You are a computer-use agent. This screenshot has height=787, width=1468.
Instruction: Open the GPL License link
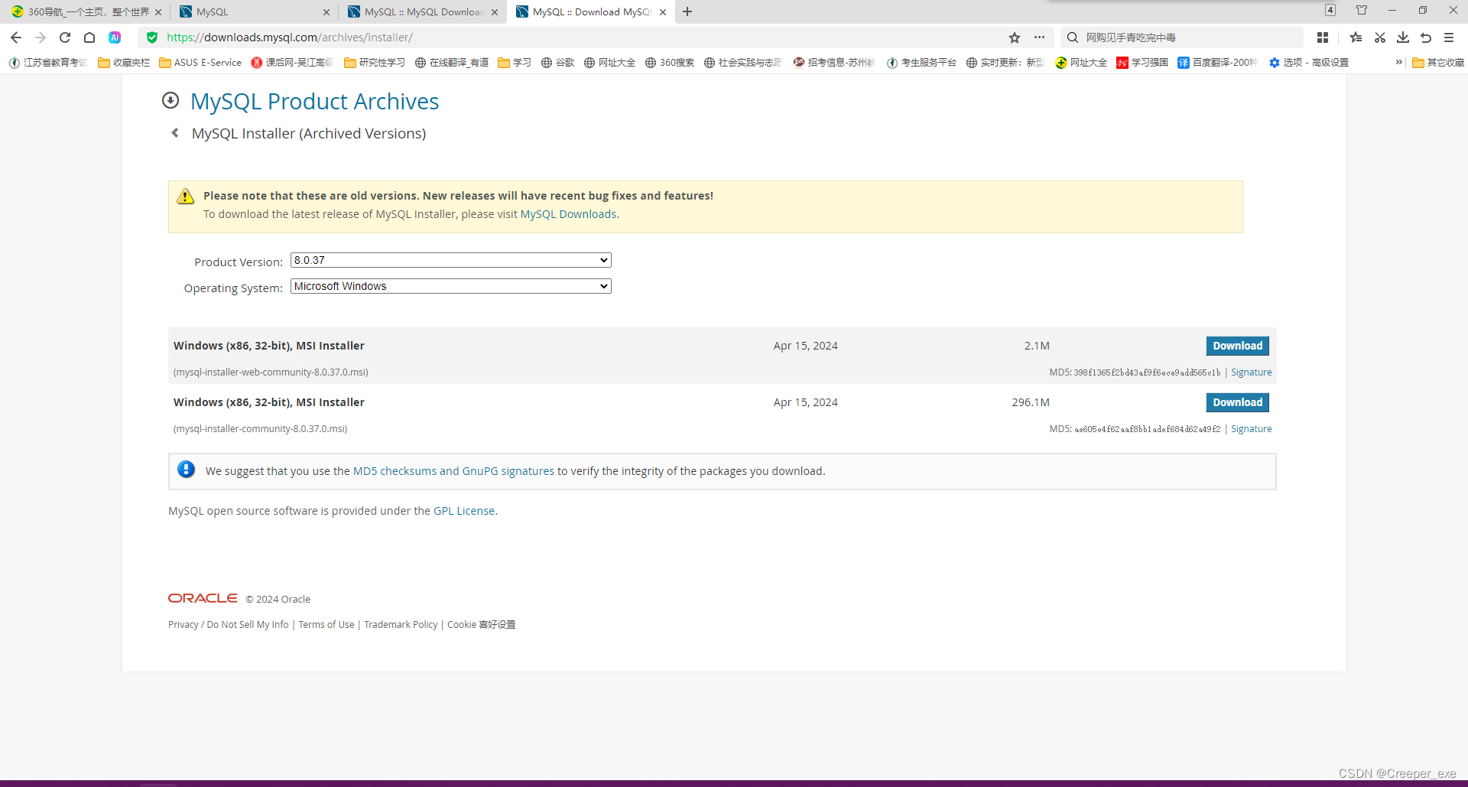click(464, 511)
